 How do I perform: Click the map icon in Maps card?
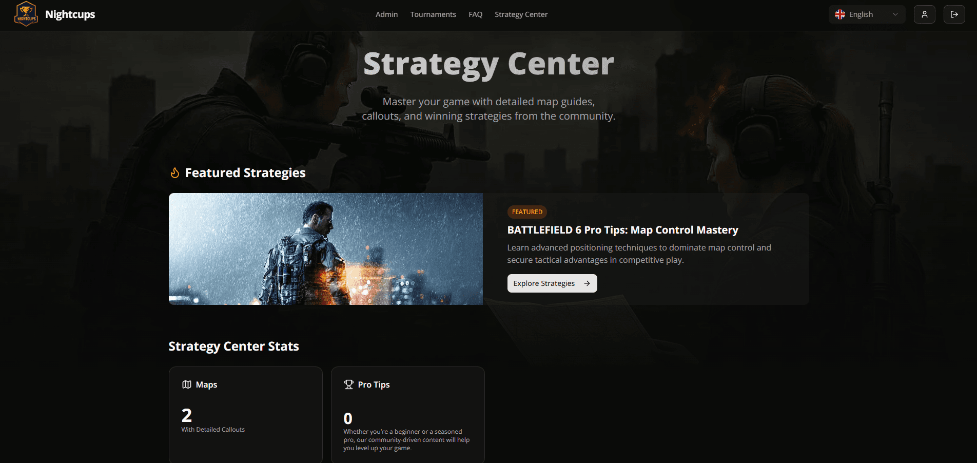click(x=187, y=384)
